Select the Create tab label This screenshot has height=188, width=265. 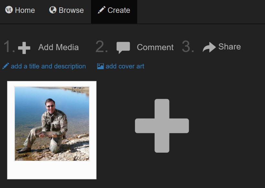click(x=119, y=10)
